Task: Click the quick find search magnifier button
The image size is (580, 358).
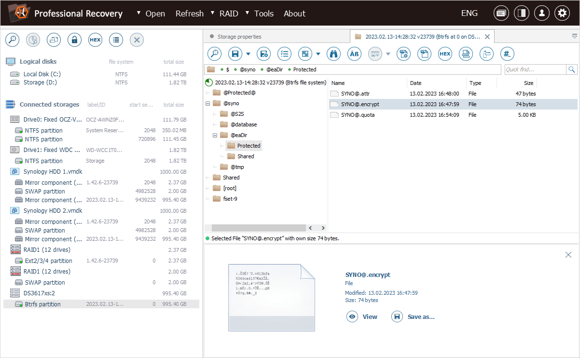Action: pyautogui.click(x=572, y=69)
